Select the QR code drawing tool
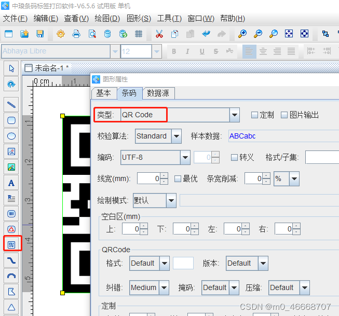Screen dimensions: 339x316 click(11, 245)
